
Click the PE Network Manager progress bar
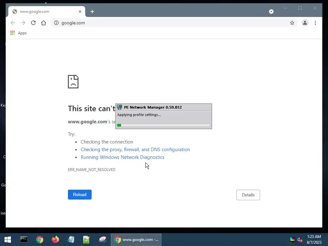(x=164, y=125)
